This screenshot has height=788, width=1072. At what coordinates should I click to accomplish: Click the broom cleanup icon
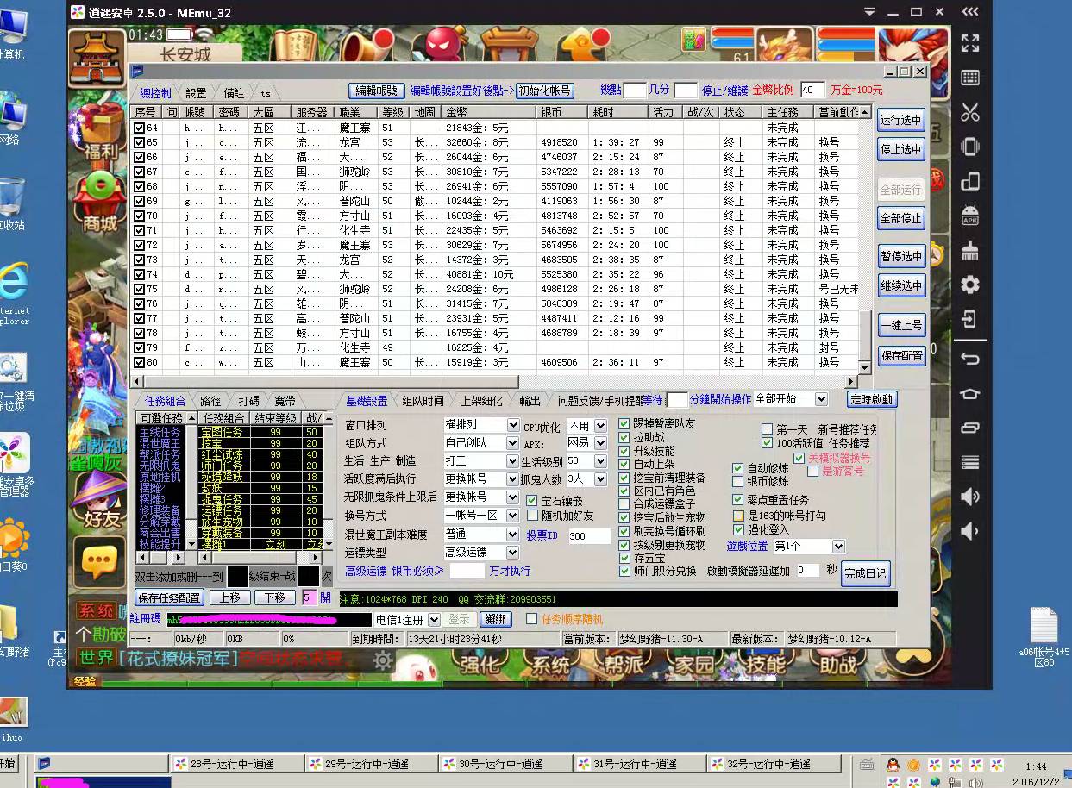pos(970,250)
